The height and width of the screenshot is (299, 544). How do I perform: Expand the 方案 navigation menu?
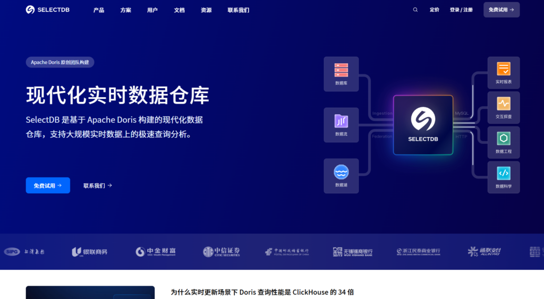(126, 10)
